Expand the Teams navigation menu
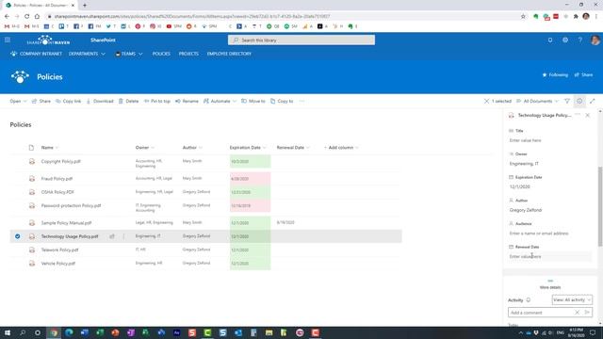Viewport: 603px width, 339px height. [x=129, y=54]
